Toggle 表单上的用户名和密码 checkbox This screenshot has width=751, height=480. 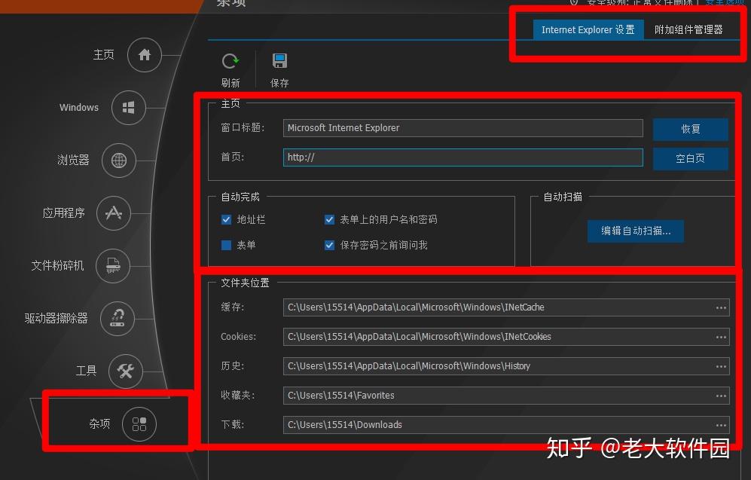329,220
